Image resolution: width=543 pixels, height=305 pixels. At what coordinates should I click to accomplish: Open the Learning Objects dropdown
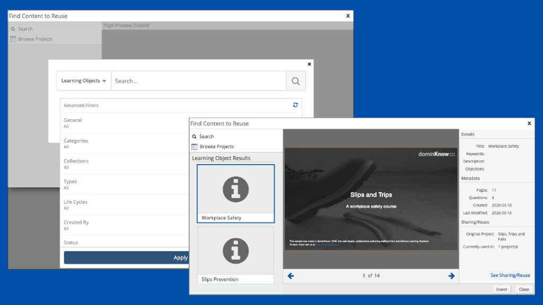(84, 81)
